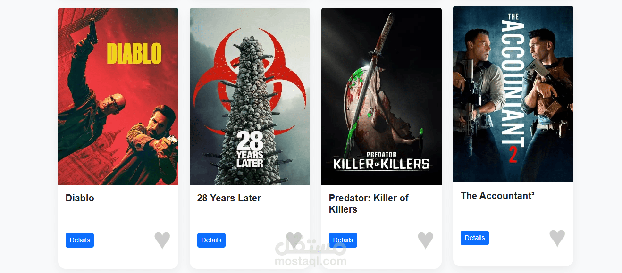Click Details under Predator: Killer of Killers

(x=343, y=240)
